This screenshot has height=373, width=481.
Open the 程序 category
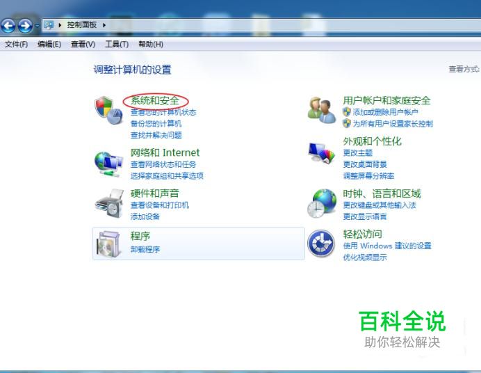pyautogui.click(x=140, y=236)
